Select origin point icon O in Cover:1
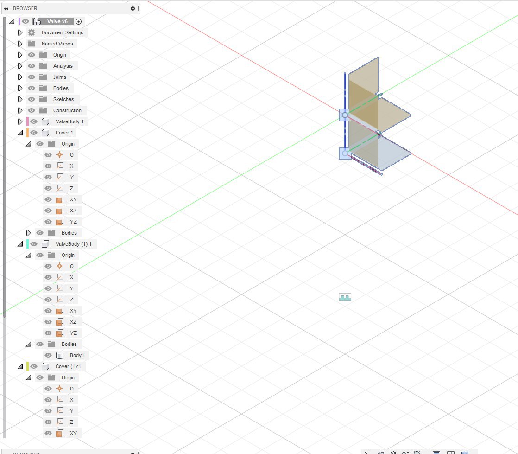This screenshot has height=454, width=518. pos(59,155)
